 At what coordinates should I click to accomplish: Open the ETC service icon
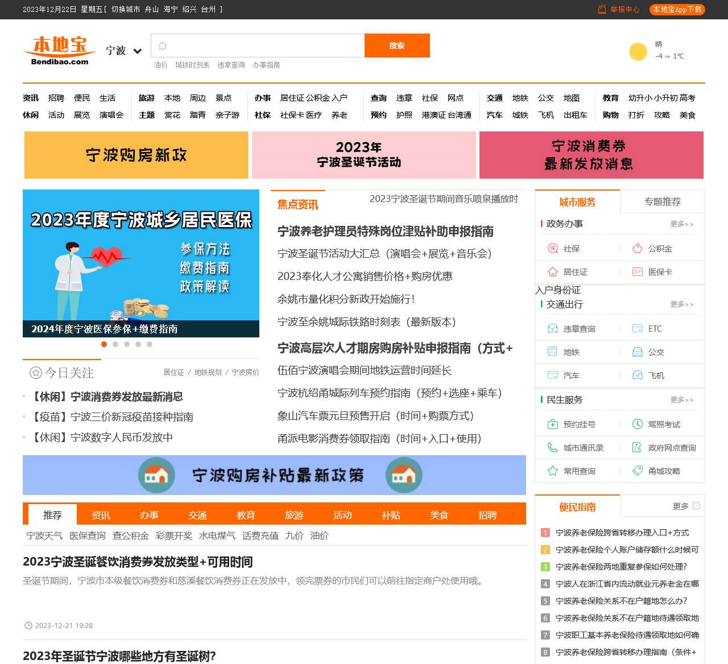638,329
